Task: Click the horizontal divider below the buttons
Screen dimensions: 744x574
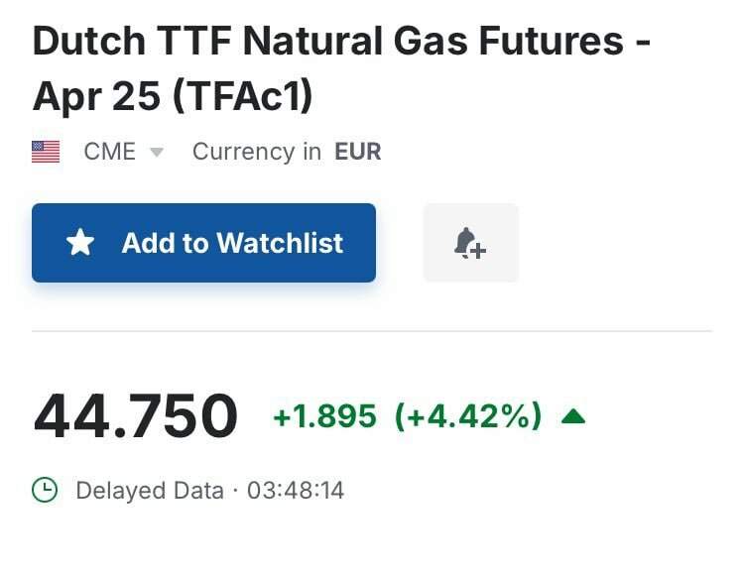Action: click(372, 331)
